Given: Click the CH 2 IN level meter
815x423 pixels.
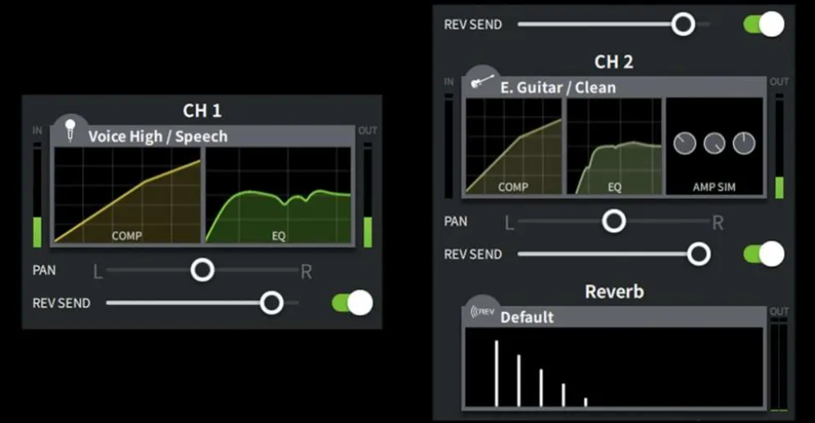Looking at the screenshot, I should click(448, 146).
